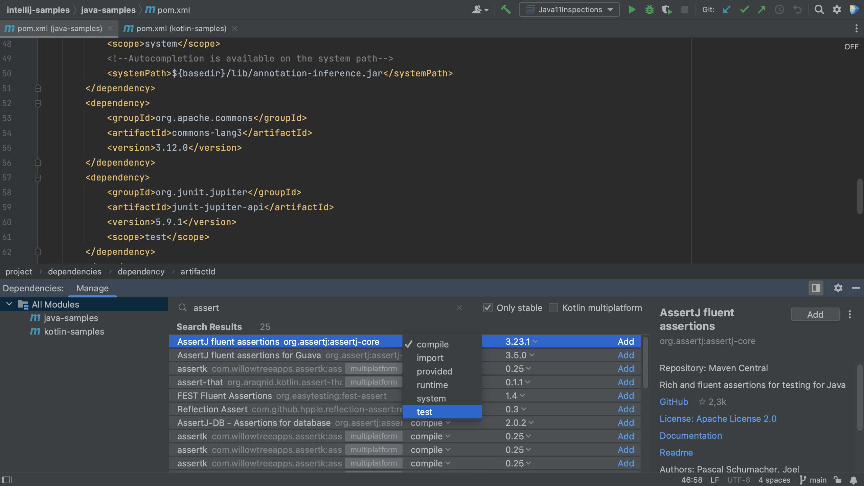Toggle fold marker at line 62
Viewport: 864px width, 486px height.
pyautogui.click(x=38, y=252)
